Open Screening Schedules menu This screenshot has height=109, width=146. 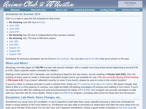(x=84, y=10)
